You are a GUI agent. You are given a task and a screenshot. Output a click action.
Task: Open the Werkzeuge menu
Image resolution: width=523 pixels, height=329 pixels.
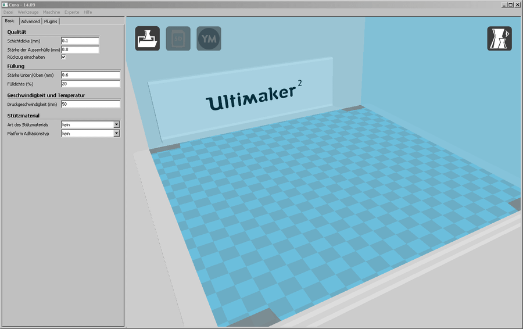point(28,12)
